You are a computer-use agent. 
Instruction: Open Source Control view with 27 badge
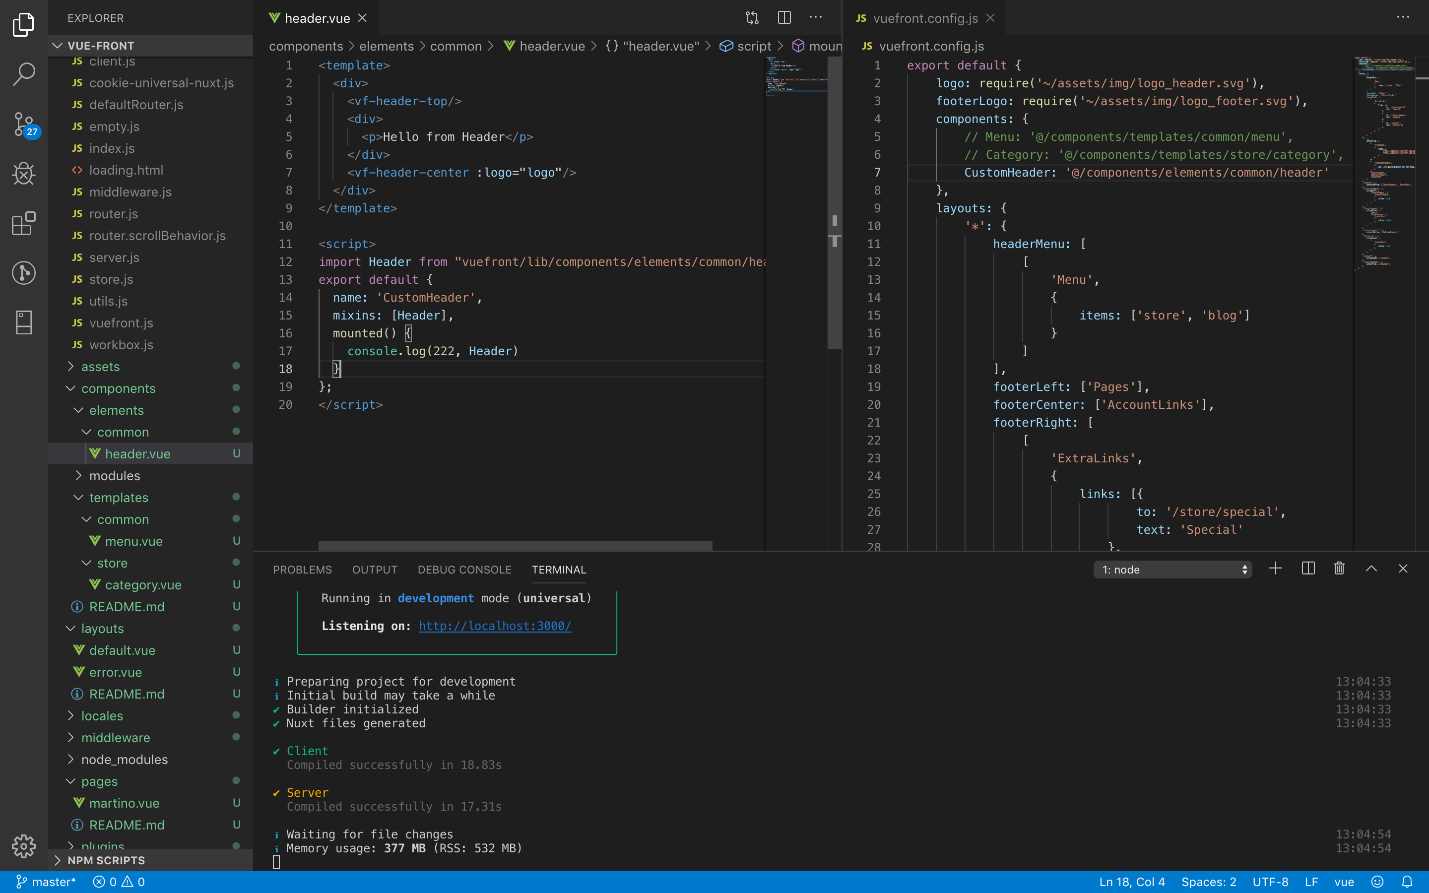[x=24, y=124]
